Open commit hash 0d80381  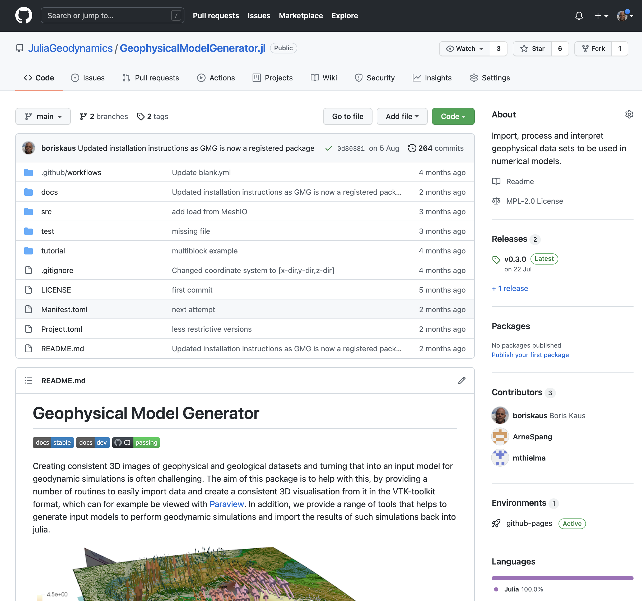351,148
